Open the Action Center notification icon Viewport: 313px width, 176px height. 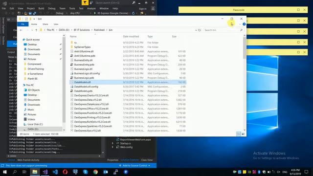[307, 172]
